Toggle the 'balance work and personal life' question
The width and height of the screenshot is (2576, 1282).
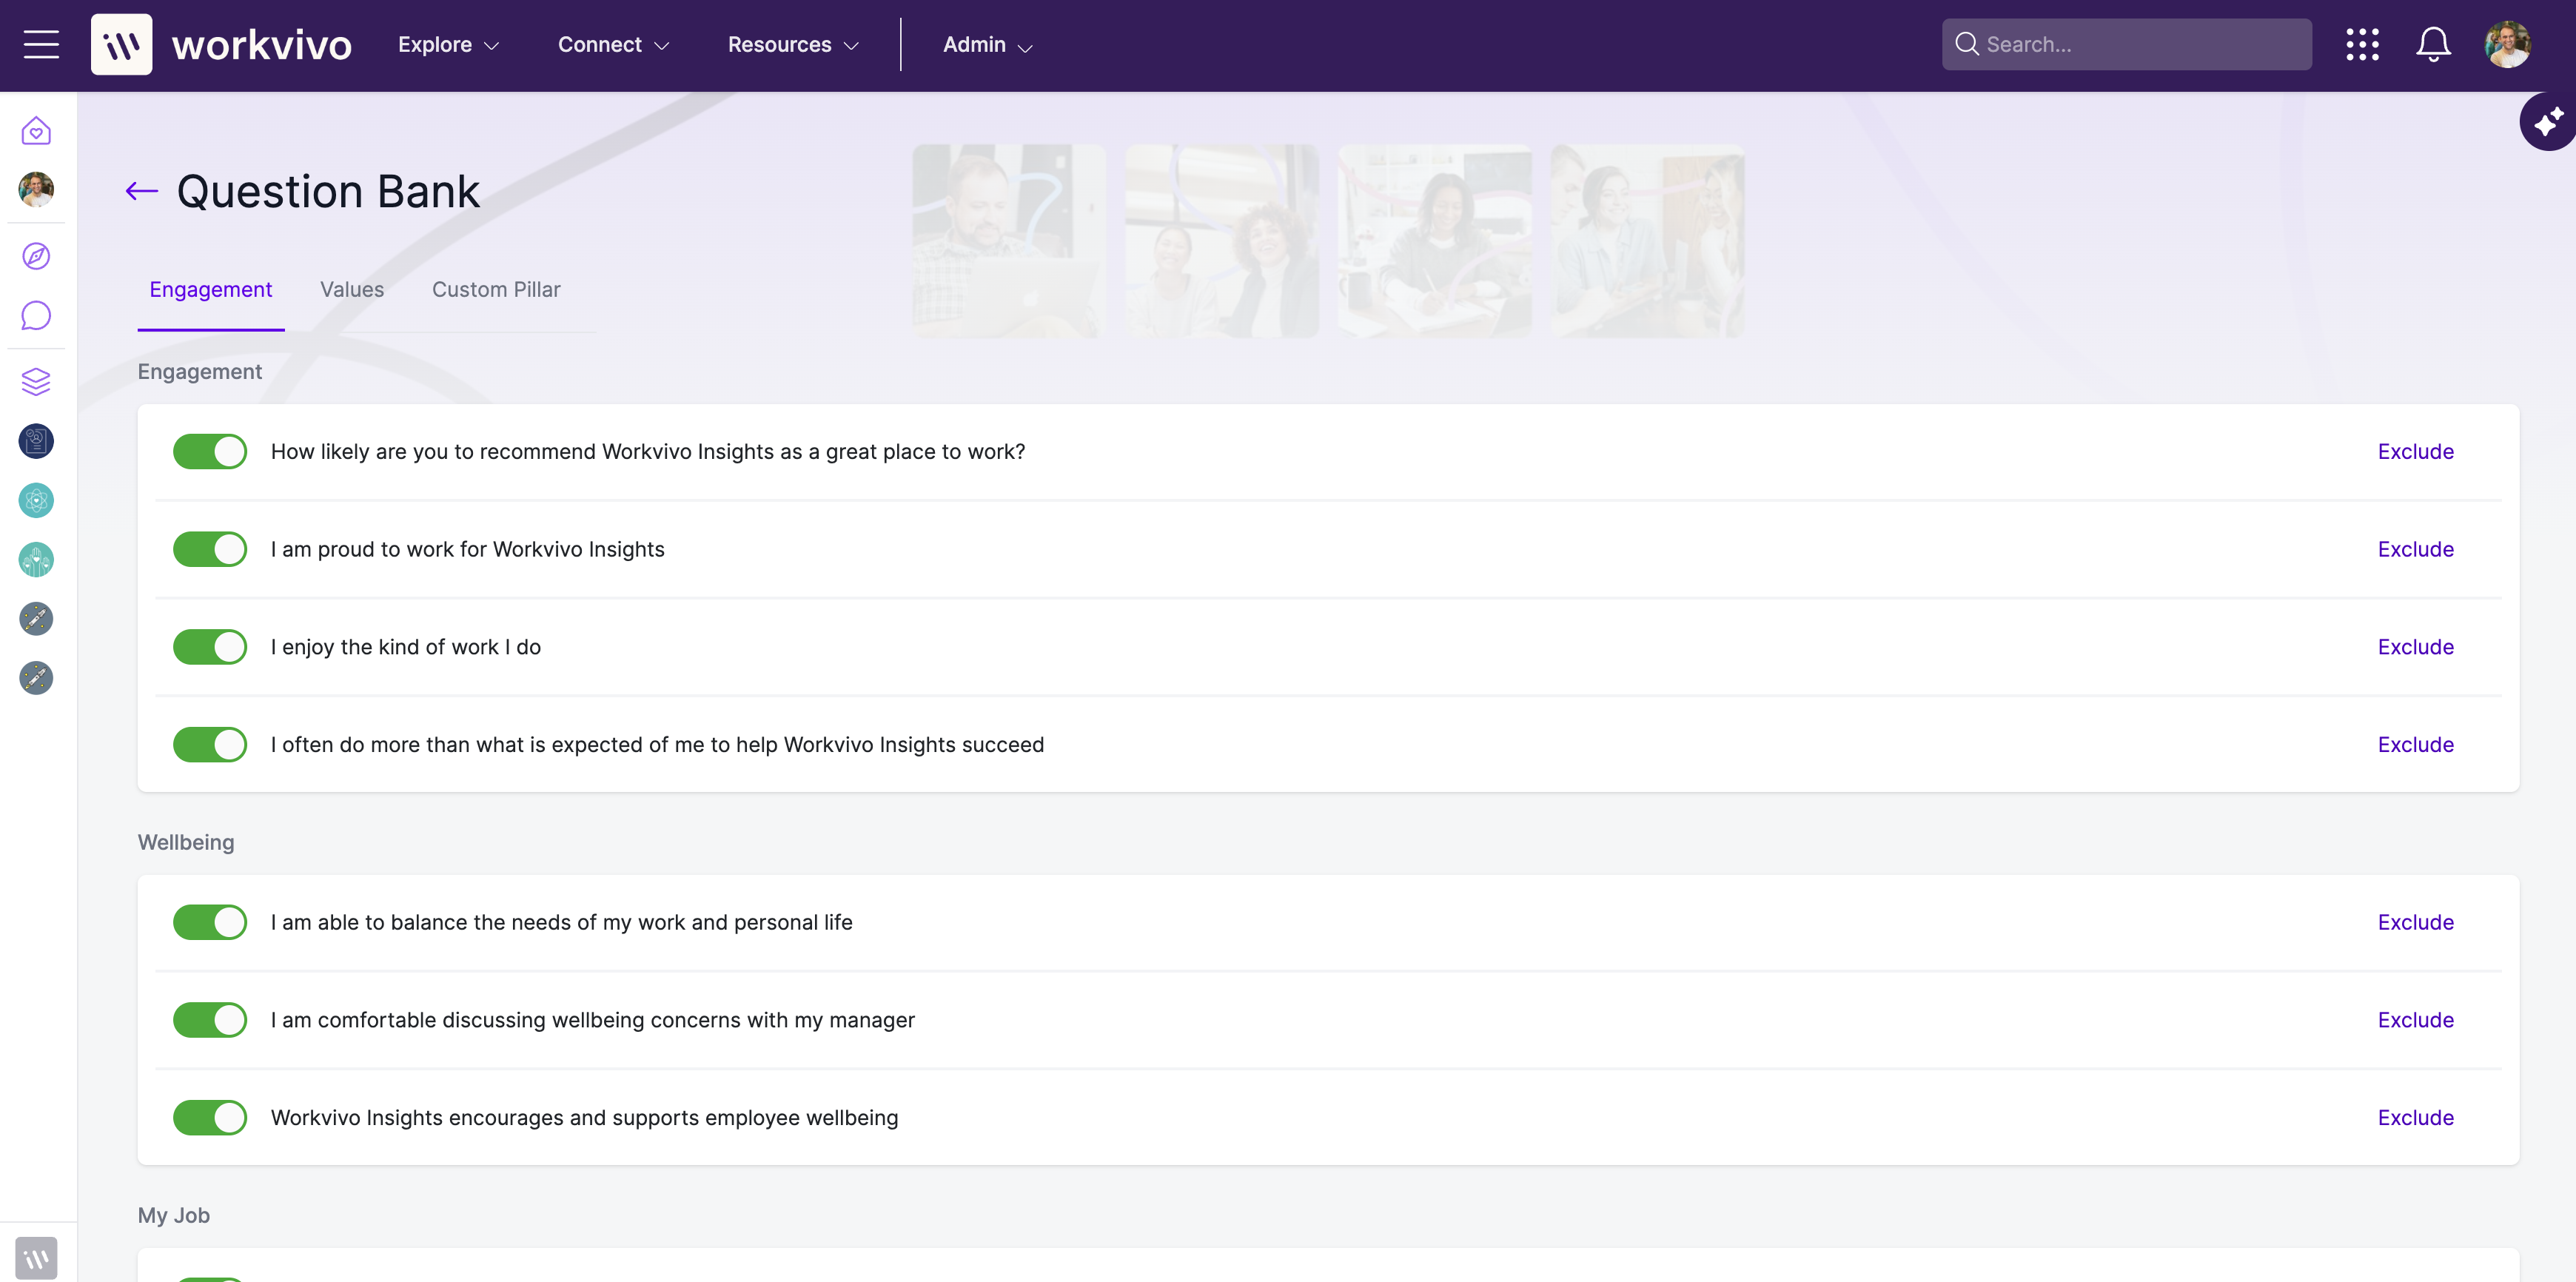point(210,922)
